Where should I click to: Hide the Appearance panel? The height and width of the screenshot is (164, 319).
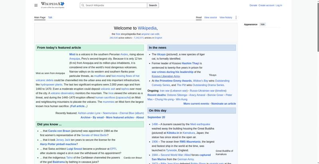point(263,24)
